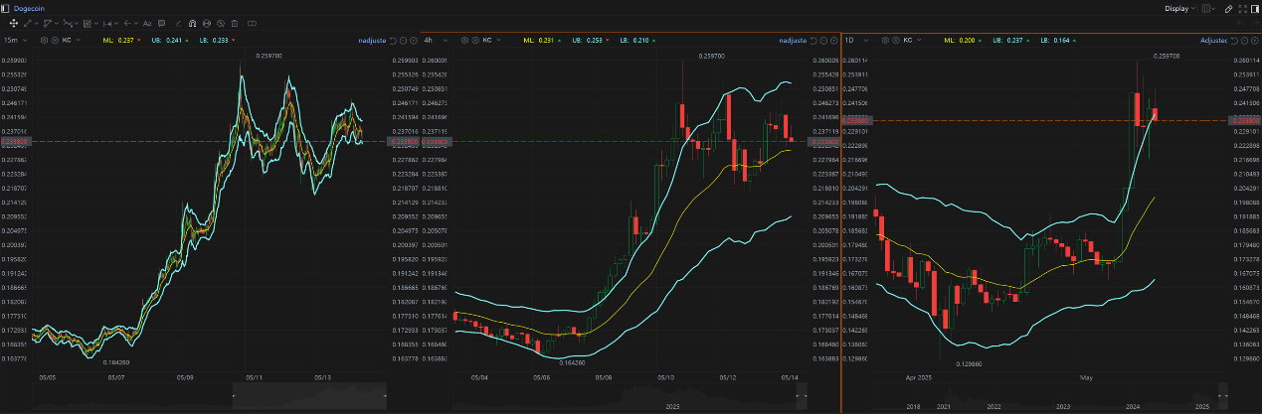Zoom out on the 15m chart
Screen dimensions: 1262x414
coord(403,40)
